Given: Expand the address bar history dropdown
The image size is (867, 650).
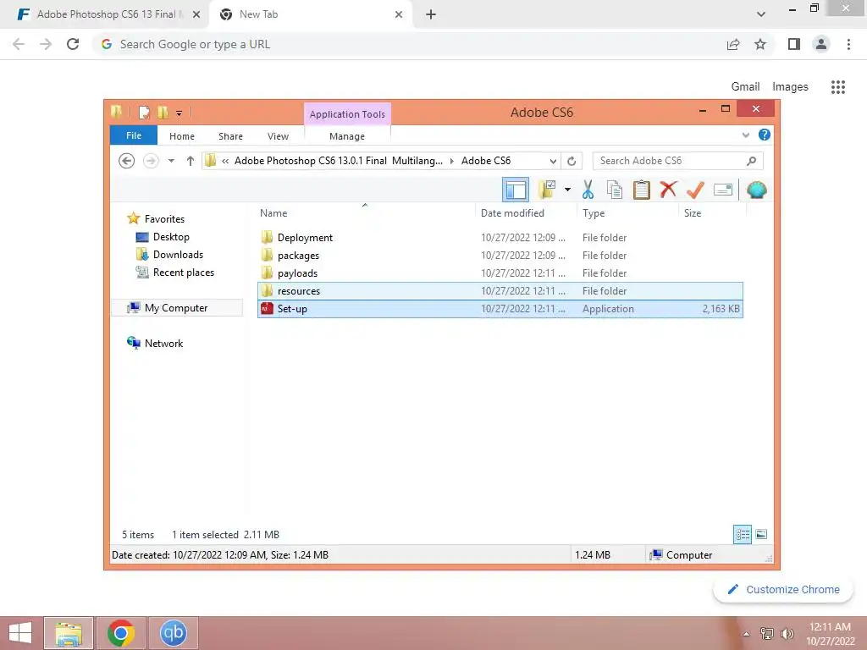Looking at the screenshot, I should click(x=553, y=161).
